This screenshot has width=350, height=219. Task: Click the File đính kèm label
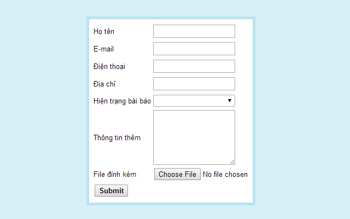115,175
